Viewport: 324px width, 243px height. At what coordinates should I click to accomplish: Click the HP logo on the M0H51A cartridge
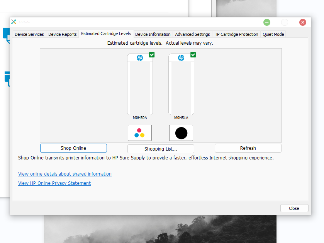click(x=181, y=58)
